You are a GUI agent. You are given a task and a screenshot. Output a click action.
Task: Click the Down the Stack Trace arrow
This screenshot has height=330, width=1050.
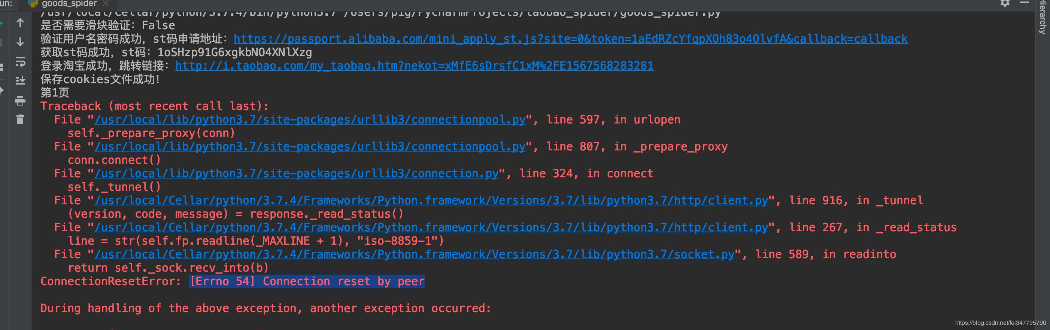[x=20, y=42]
